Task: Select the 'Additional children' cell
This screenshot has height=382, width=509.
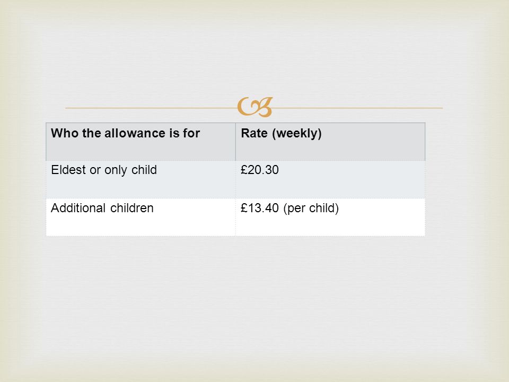Action: click(141, 218)
